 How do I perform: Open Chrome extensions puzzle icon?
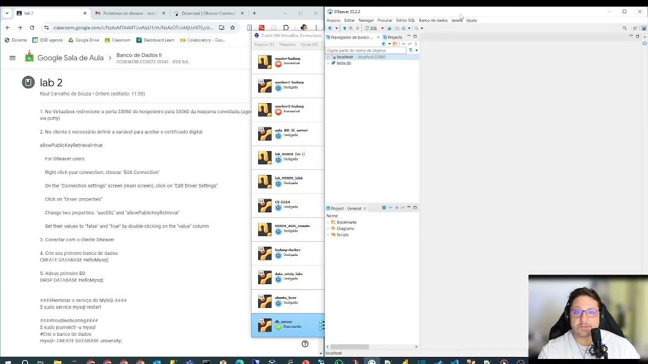point(286,28)
